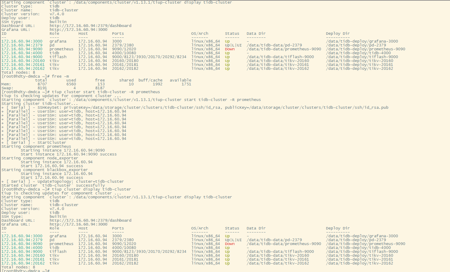The image size is (450, 272).
Task: Click the red Down status in lower table
Action: point(230,244)
